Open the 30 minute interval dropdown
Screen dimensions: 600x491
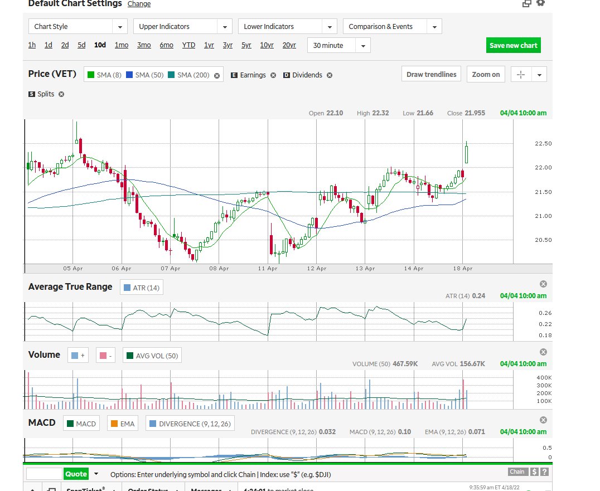[x=338, y=46]
